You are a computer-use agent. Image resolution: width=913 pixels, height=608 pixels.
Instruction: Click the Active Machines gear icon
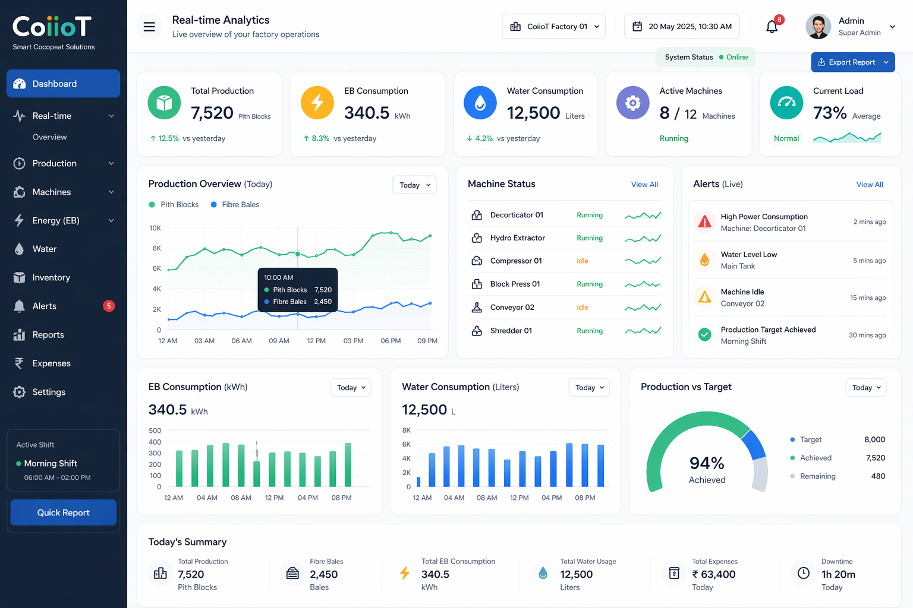click(x=633, y=103)
